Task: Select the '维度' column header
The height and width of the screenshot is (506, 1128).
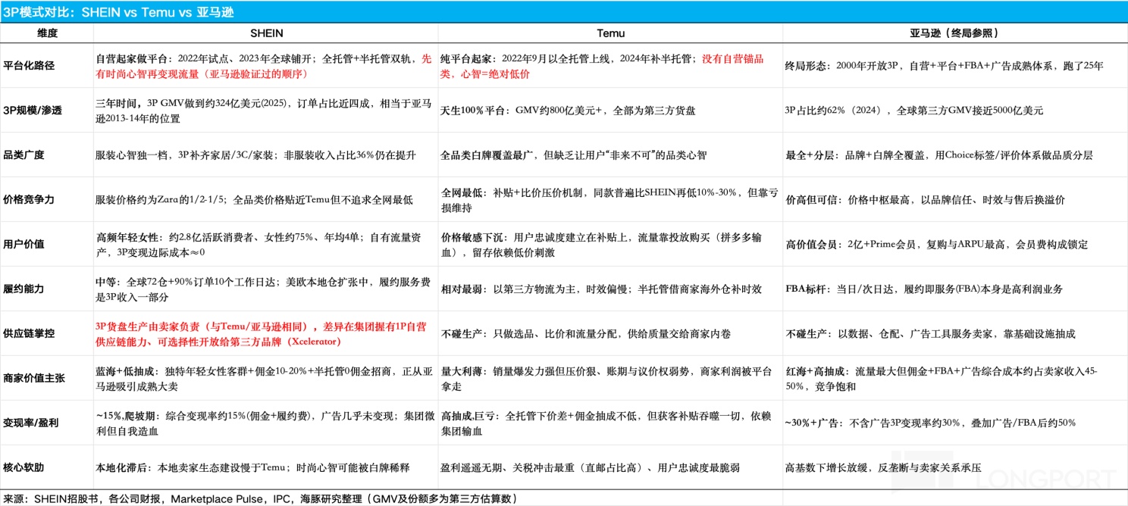Action: point(47,33)
